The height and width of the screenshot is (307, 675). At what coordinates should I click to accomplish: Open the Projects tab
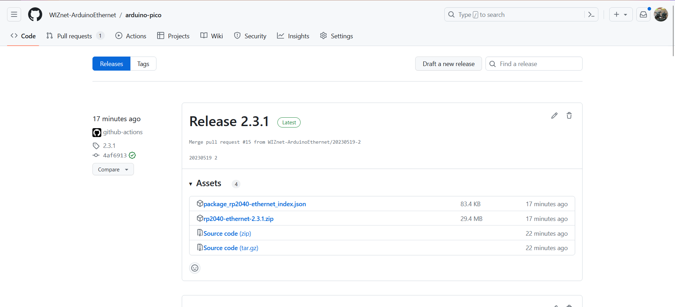[x=173, y=36]
